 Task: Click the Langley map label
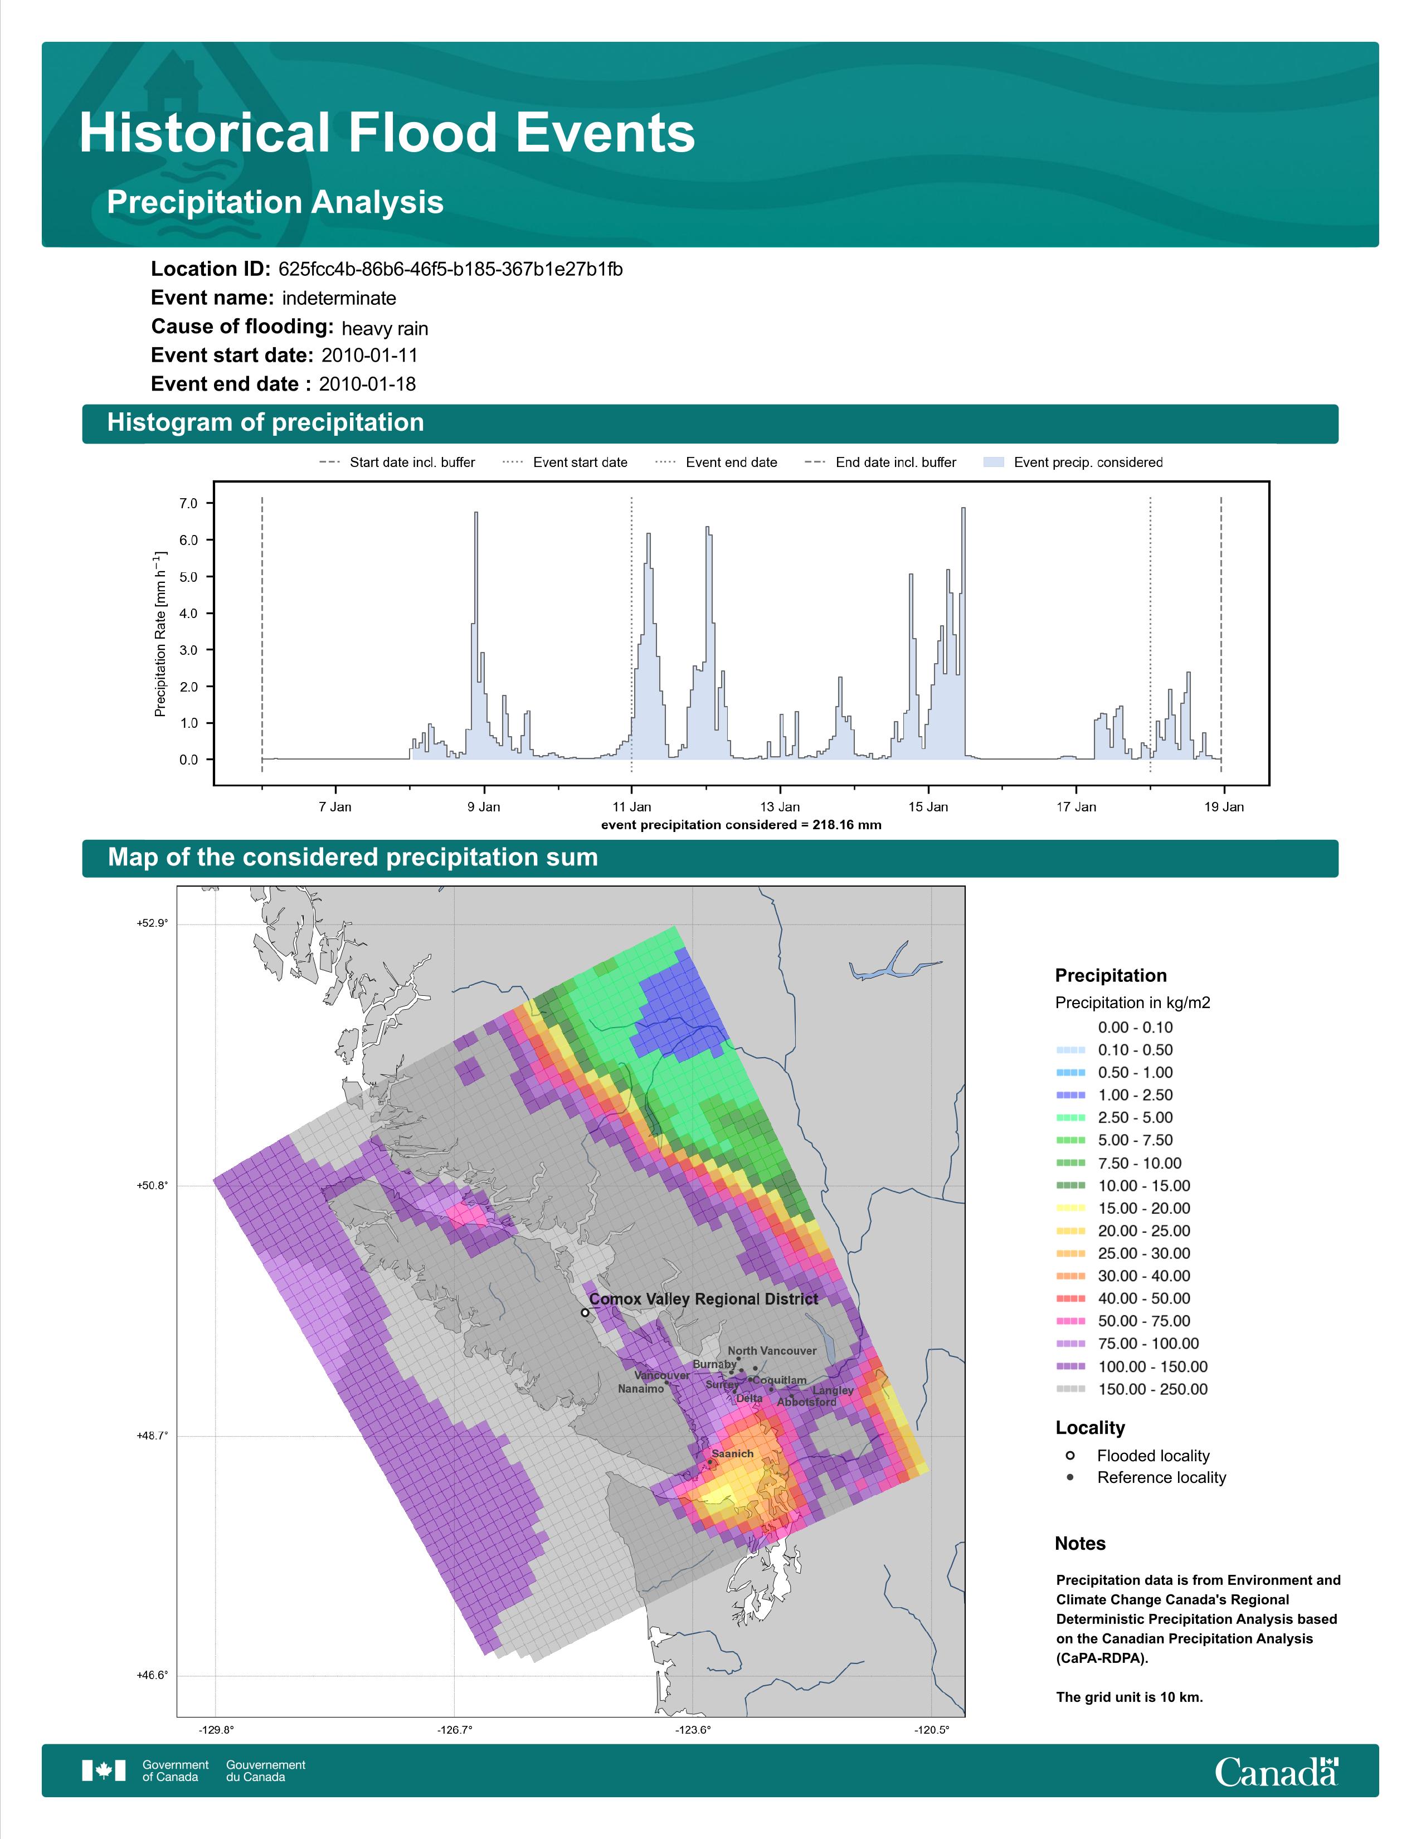pyautogui.click(x=833, y=1390)
